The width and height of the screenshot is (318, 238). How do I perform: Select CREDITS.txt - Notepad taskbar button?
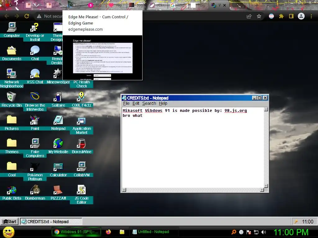pyautogui.click(x=51, y=222)
